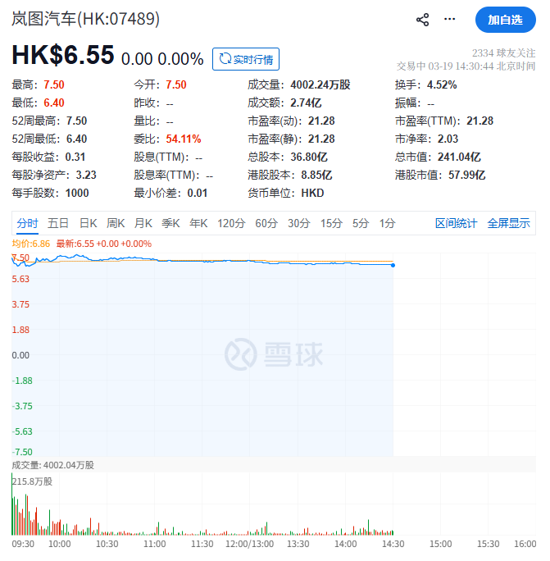Click the 2334 球友关注 followers text
Image resolution: width=550 pixels, height=561 pixels.
pyautogui.click(x=503, y=53)
